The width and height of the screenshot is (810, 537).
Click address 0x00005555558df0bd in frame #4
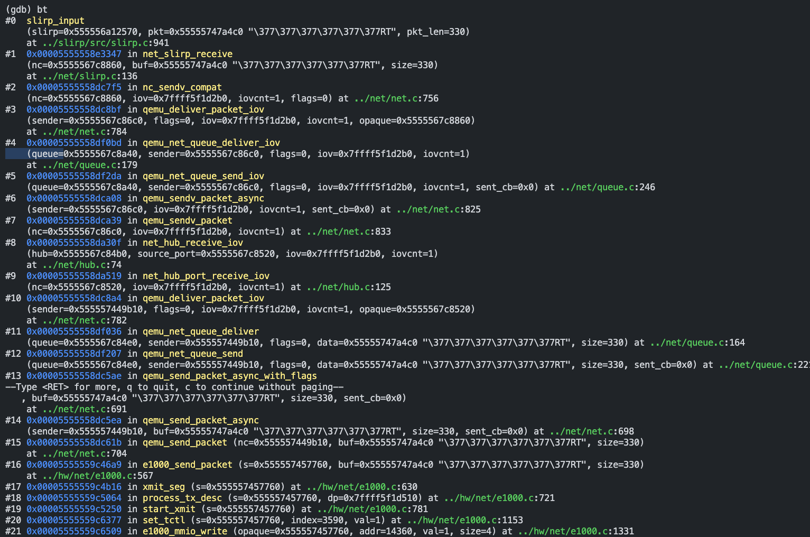coord(74,143)
